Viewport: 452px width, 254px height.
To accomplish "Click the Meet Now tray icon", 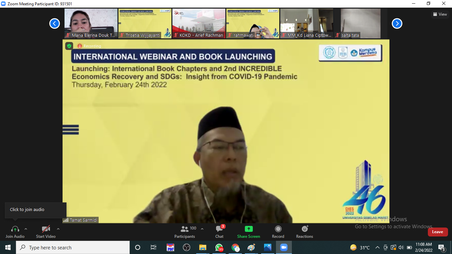I will [385, 247].
